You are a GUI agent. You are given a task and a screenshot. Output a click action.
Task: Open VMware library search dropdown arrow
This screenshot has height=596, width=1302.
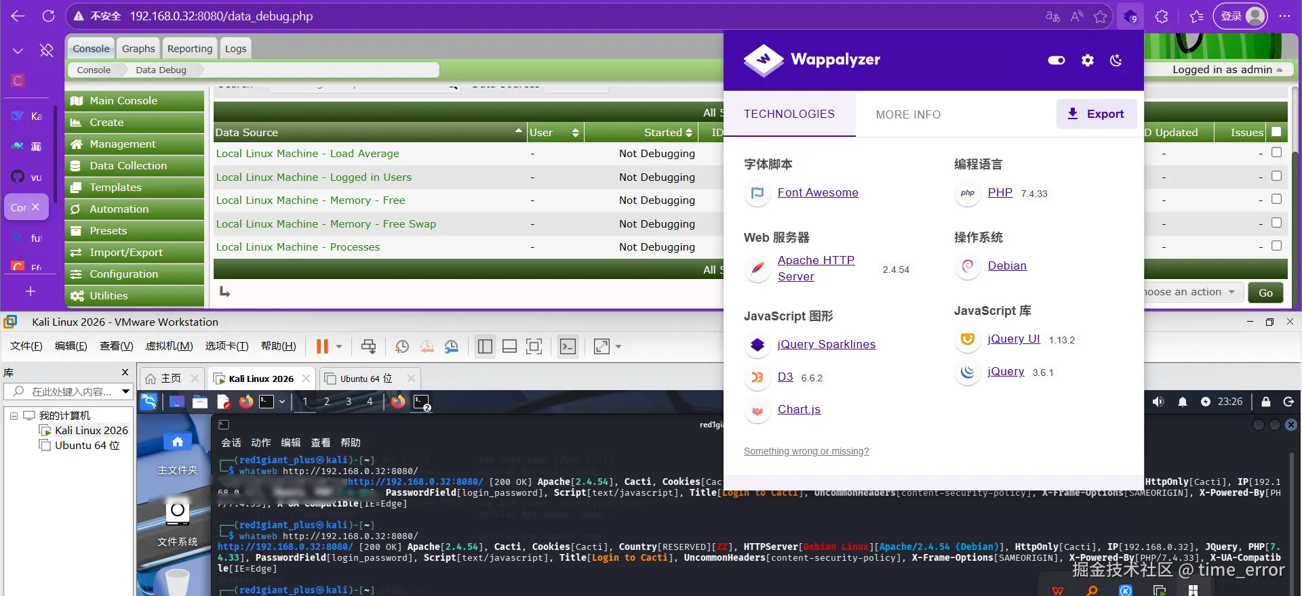click(125, 391)
